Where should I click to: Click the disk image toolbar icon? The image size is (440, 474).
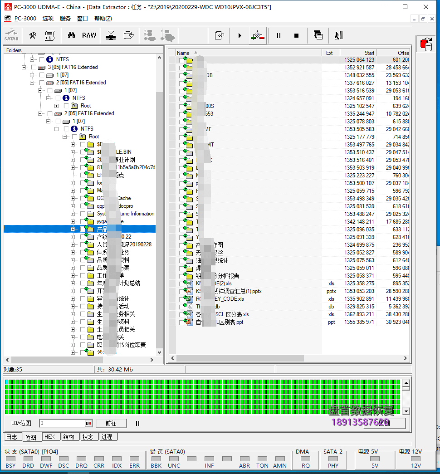tap(128, 35)
